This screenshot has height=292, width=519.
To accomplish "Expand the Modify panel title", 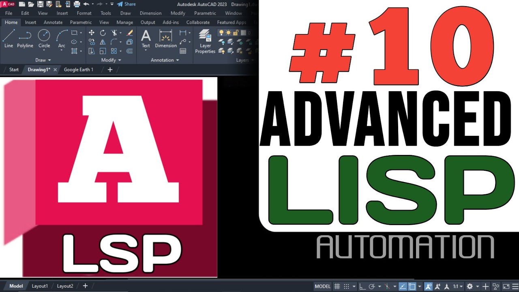I will 111,60.
